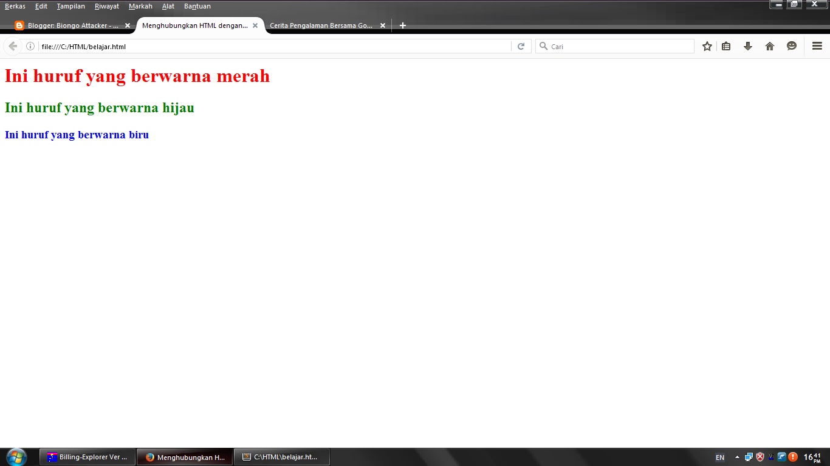Open the downloads arrow icon
The height and width of the screenshot is (466, 830).
point(748,46)
